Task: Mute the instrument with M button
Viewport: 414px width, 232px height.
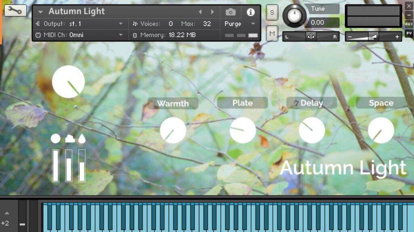Action: (x=272, y=33)
